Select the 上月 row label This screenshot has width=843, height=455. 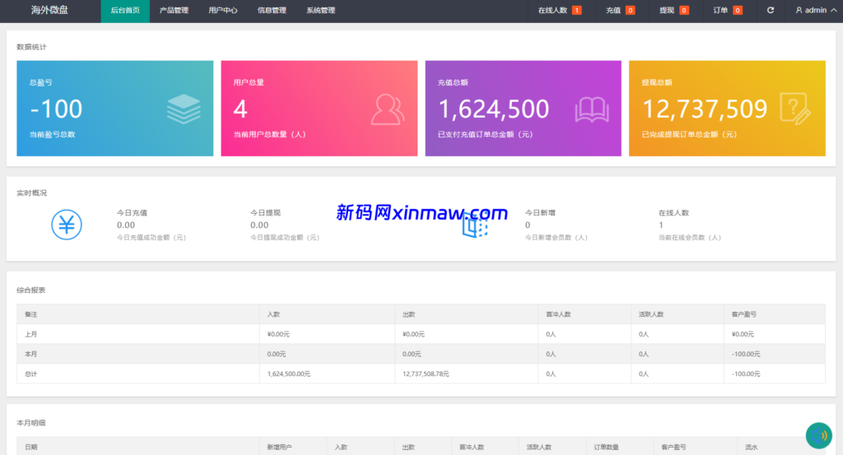click(x=30, y=334)
